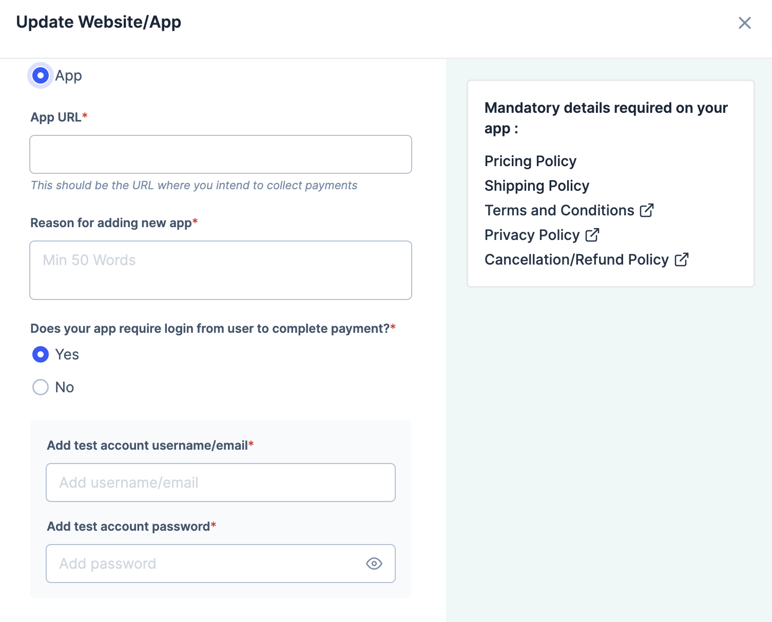Open Terms and Conditions external link icon

pos(646,210)
